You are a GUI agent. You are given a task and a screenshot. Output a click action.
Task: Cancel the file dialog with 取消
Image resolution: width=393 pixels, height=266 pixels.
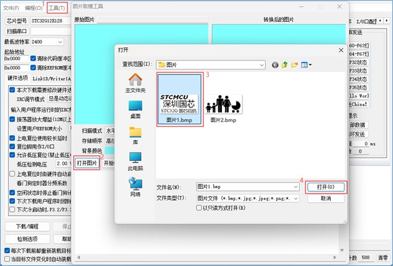point(326,198)
